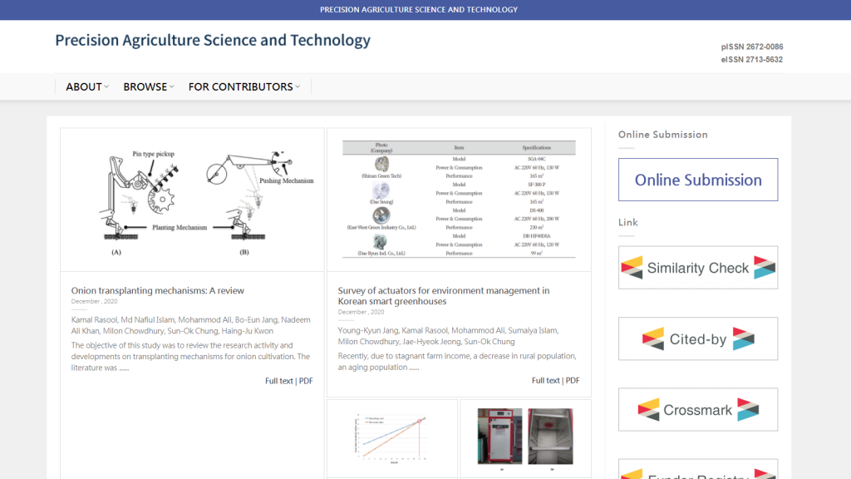Click the pISSN 2672-0086 text

pos(751,47)
